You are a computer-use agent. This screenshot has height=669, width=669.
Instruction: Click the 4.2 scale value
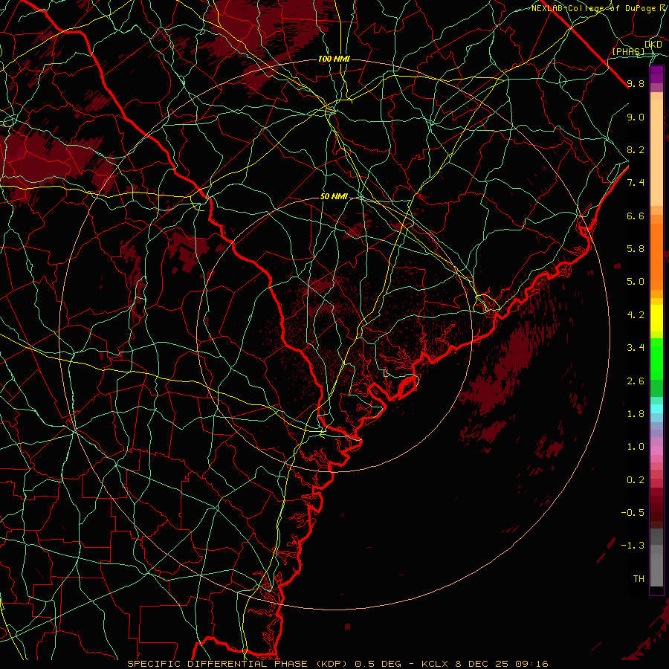tap(636, 315)
